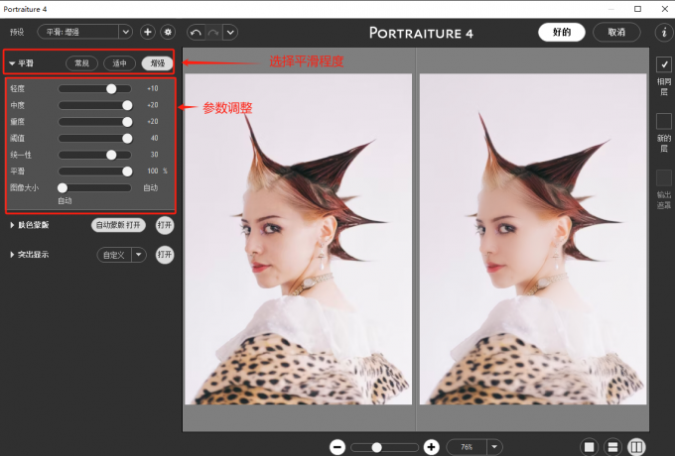The width and height of the screenshot is (675, 456).
Task: Undo the last adjustment
Action: pos(196,33)
